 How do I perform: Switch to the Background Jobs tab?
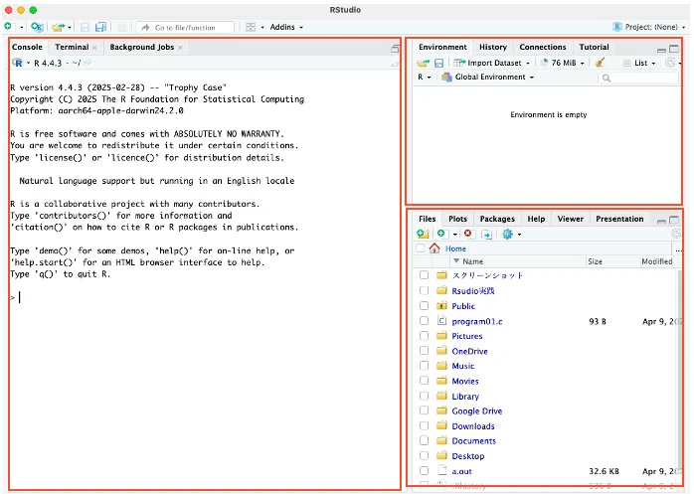[x=141, y=47]
